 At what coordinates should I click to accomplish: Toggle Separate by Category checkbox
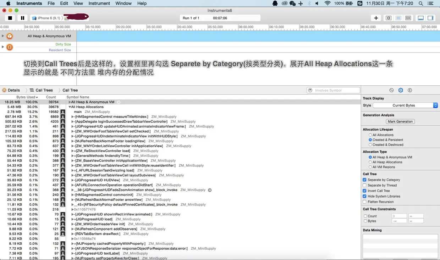click(364, 180)
